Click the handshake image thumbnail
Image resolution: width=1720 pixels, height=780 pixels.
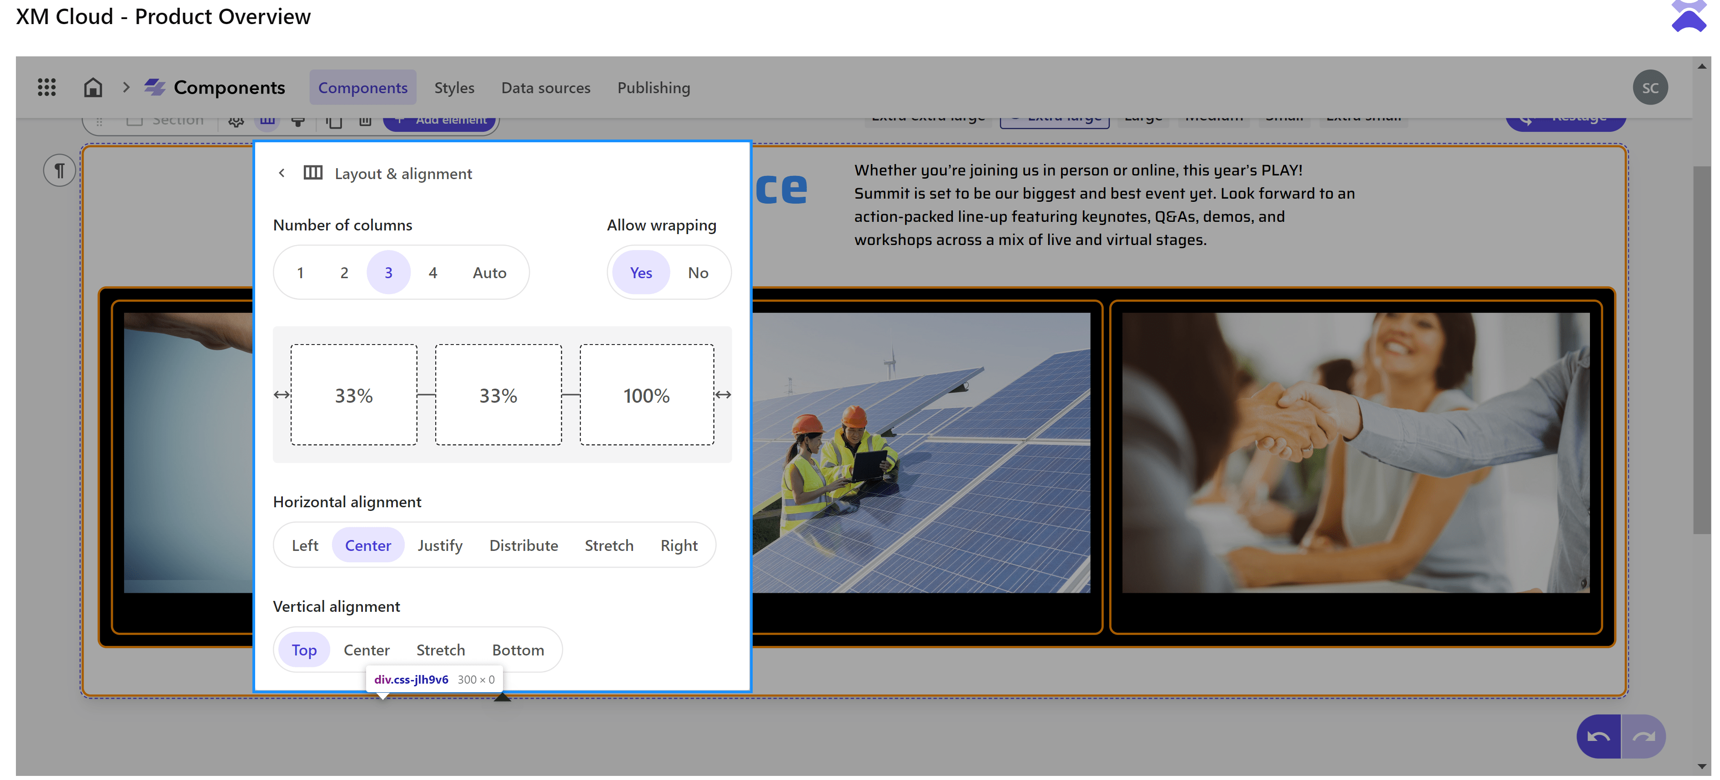click(x=1355, y=452)
